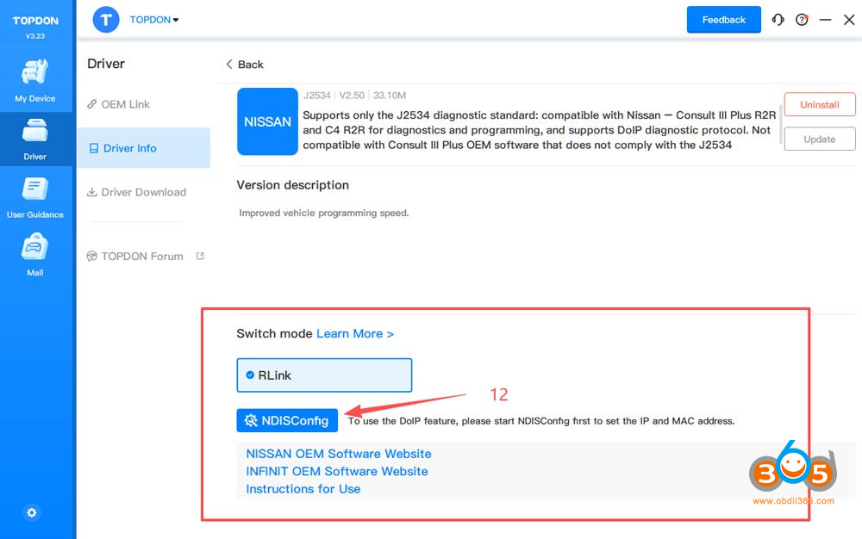Go back using the Back button
Image resolution: width=862 pixels, height=539 pixels.
click(245, 65)
